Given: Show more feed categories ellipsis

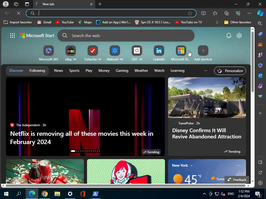Looking at the screenshot, I should (x=206, y=71).
